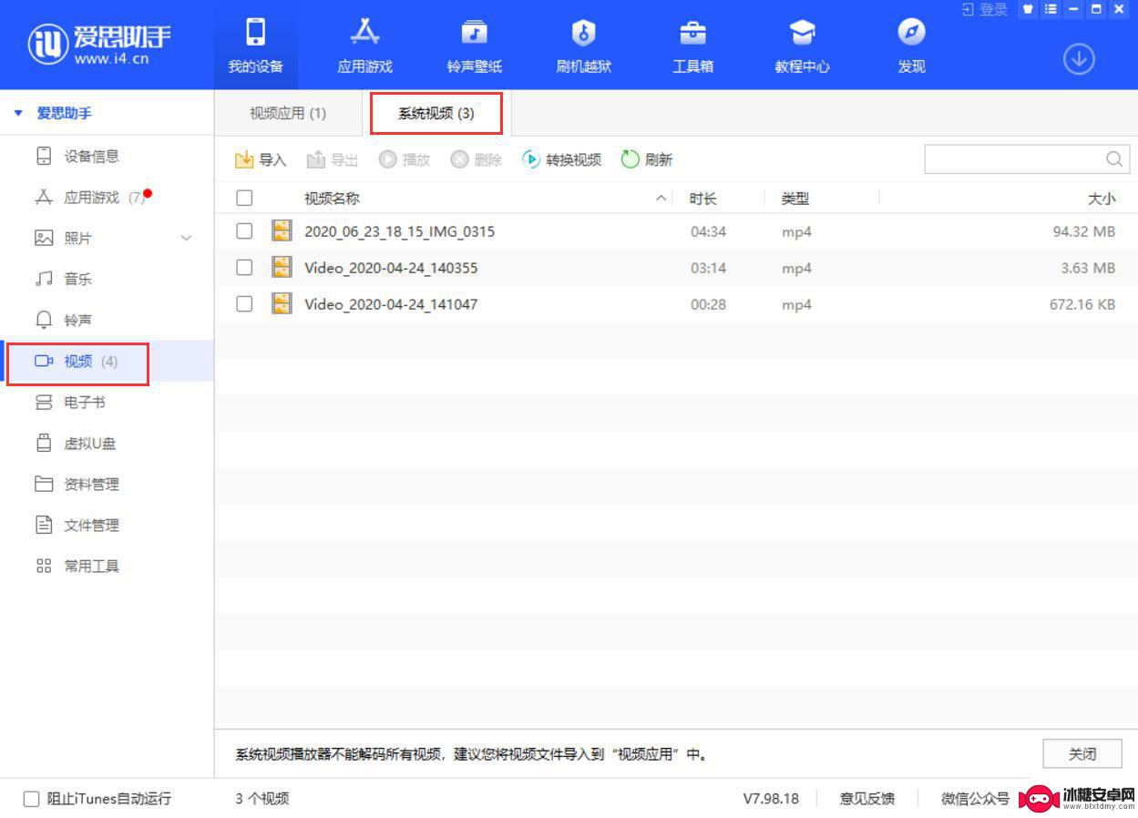Sort by the 大小 column header
Screen dimensions: 1138x818
(1102, 198)
